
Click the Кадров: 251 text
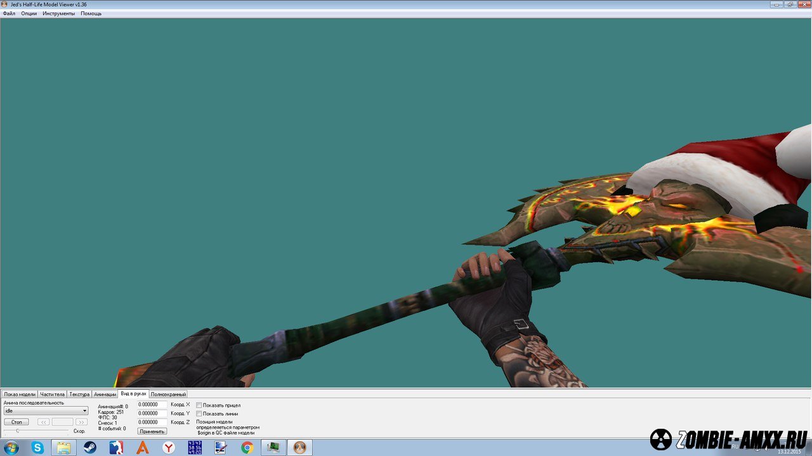[111, 412]
